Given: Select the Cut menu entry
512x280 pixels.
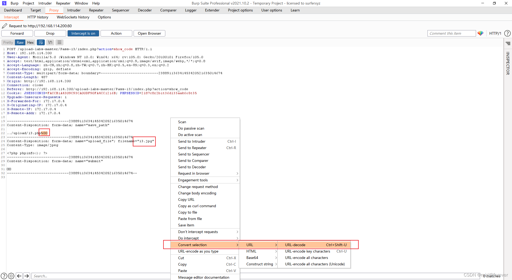Looking at the screenshot, I should pos(205,258).
